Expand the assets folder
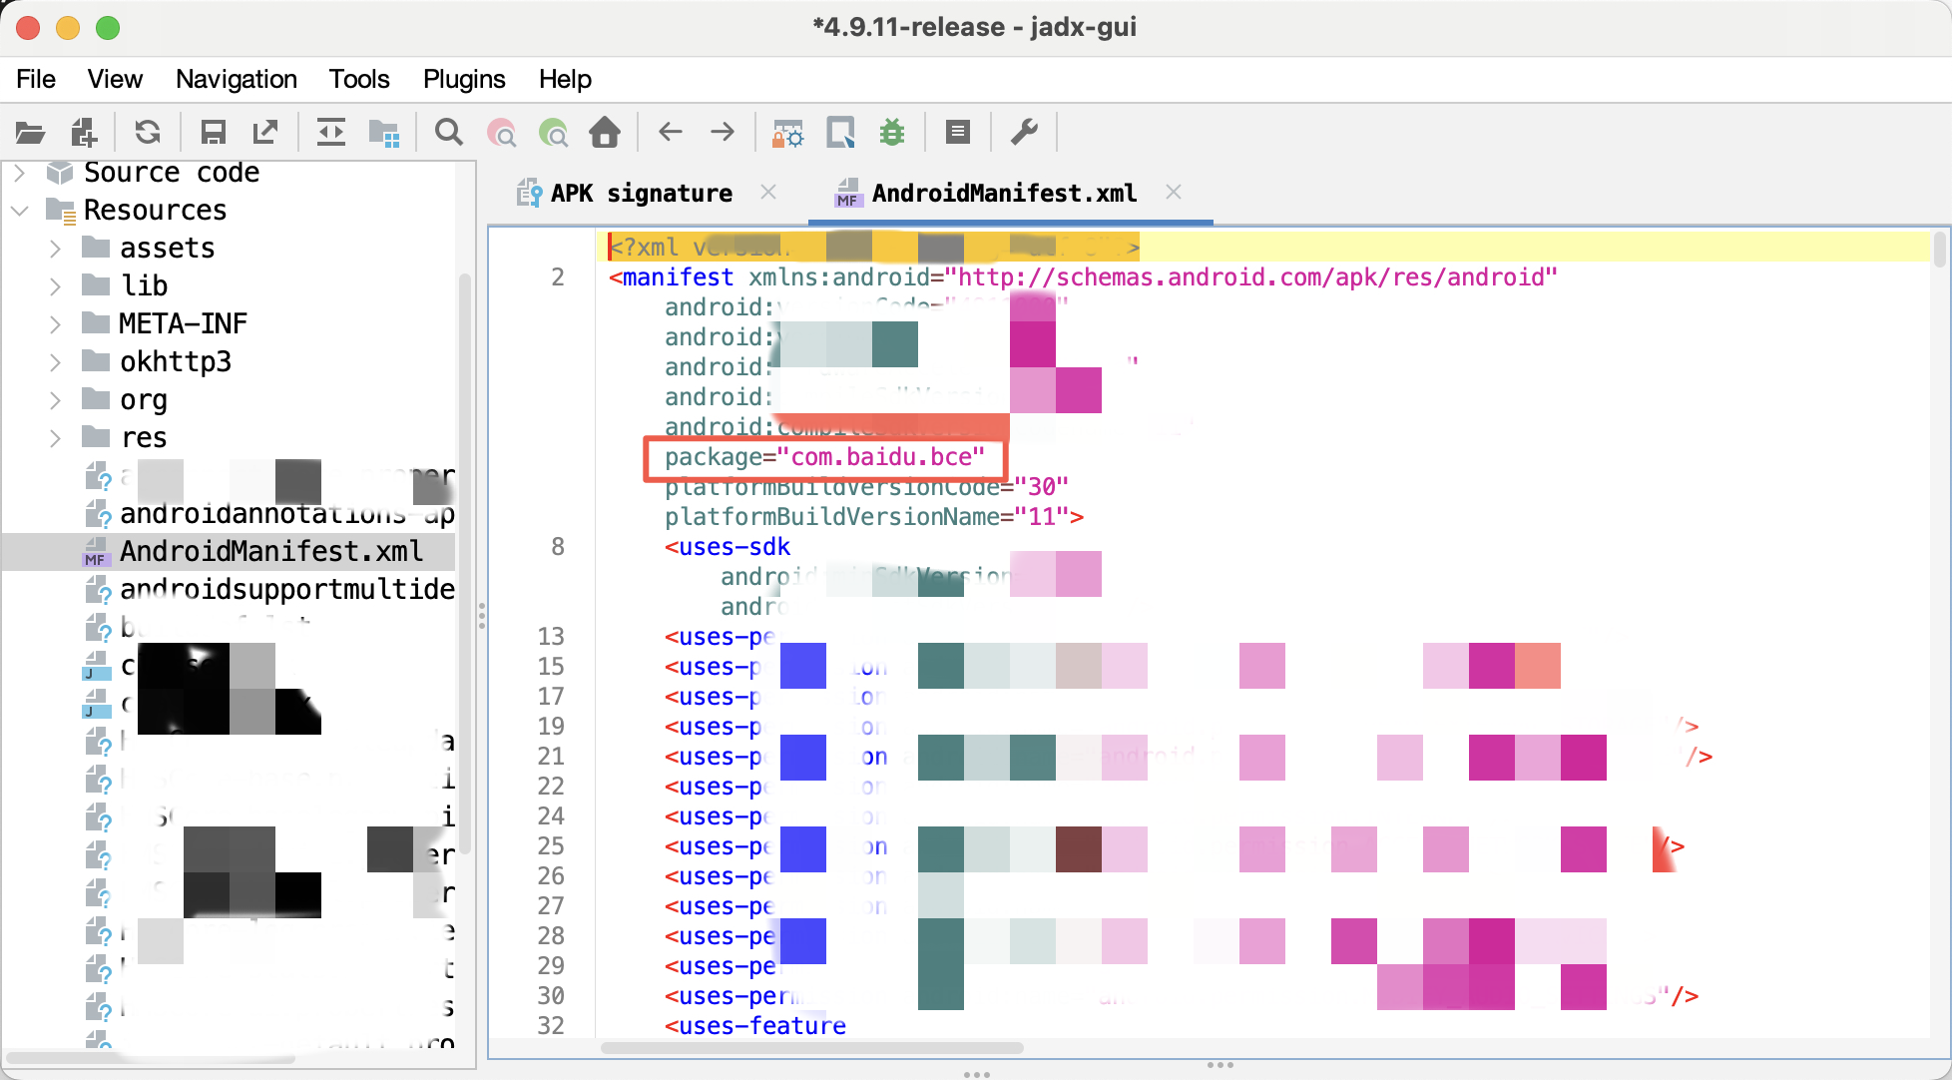 (55, 249)
